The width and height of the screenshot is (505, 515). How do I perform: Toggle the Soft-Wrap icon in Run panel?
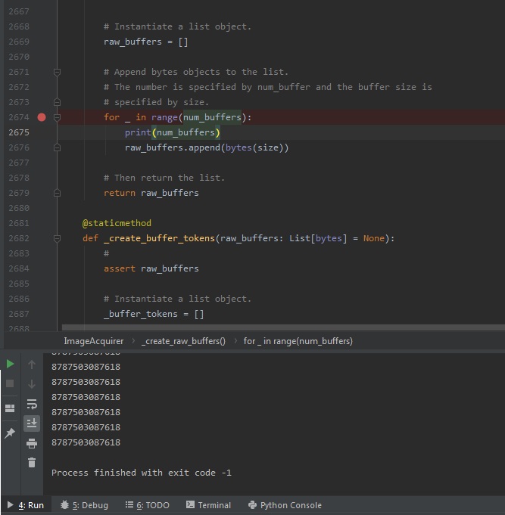(32, 404)
